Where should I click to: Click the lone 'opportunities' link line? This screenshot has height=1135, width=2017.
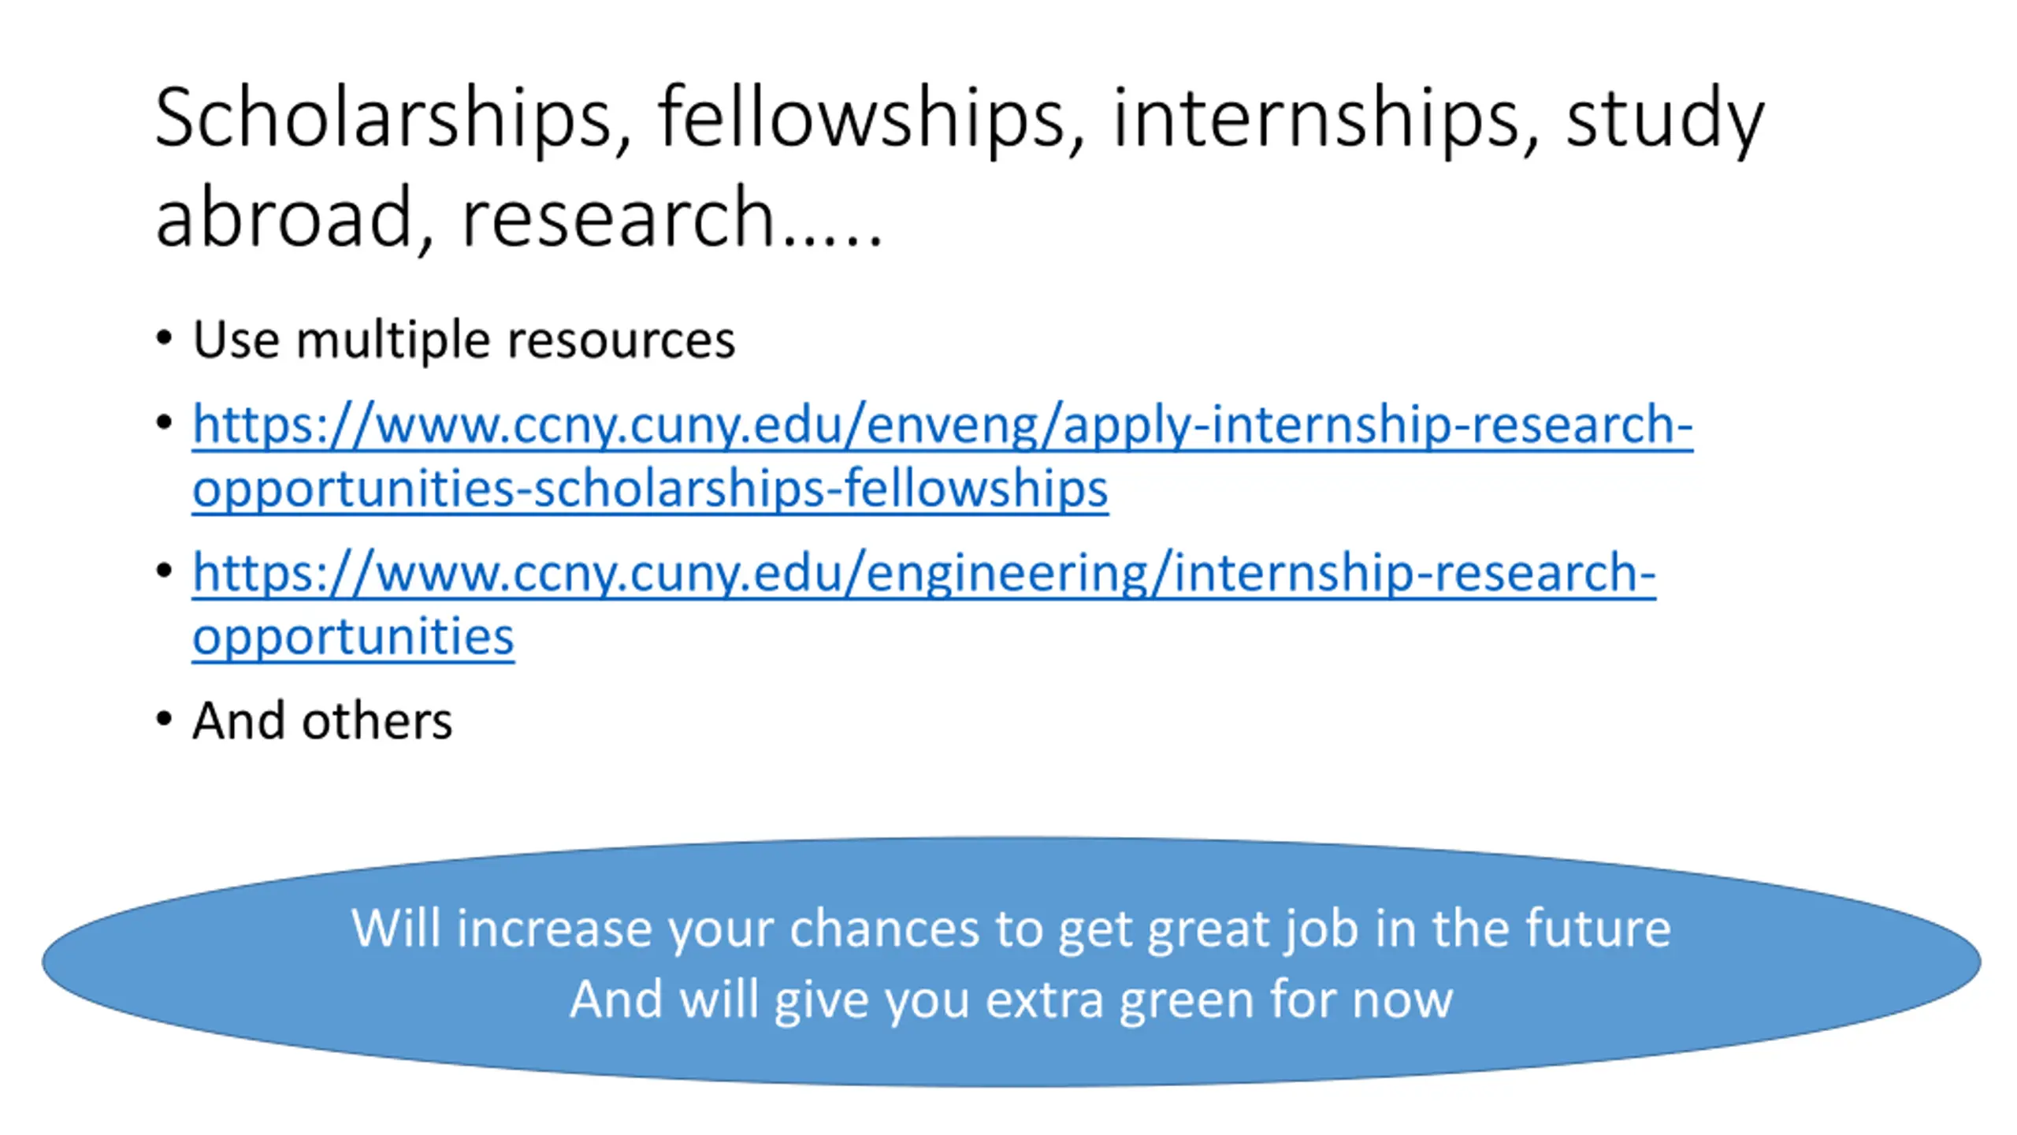(353, 637)
